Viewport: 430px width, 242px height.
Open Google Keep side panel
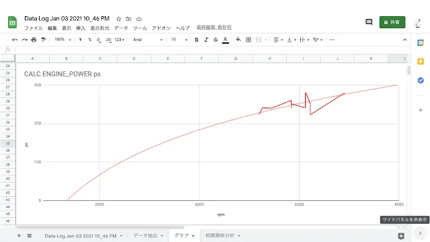(x=421, y=61)
